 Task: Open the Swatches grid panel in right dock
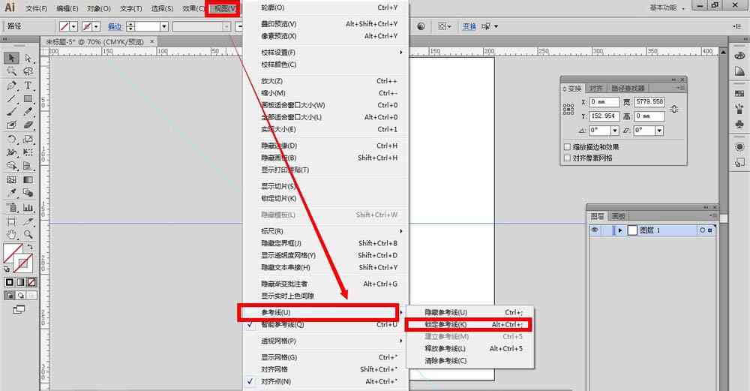739,93
